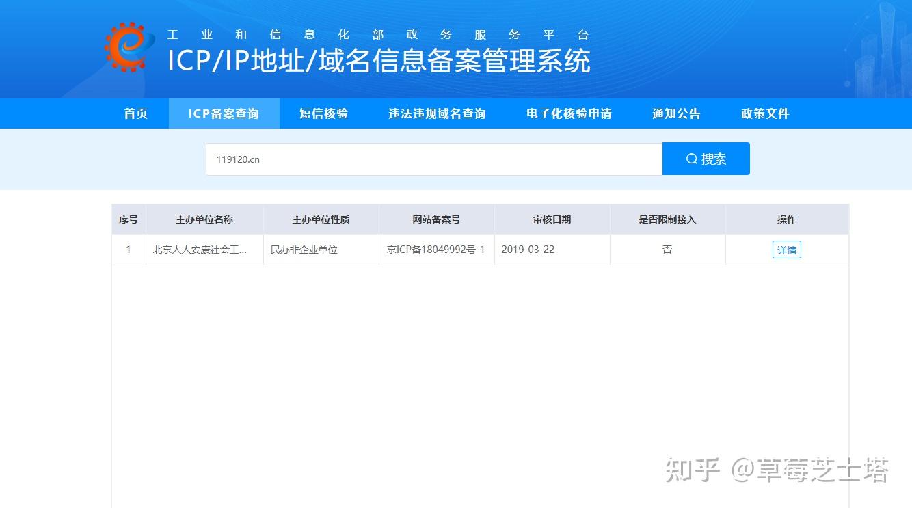Click the 搜索 button
This screenshot has height=508, width=912.
pyautogui.click(x=706, y=159)
